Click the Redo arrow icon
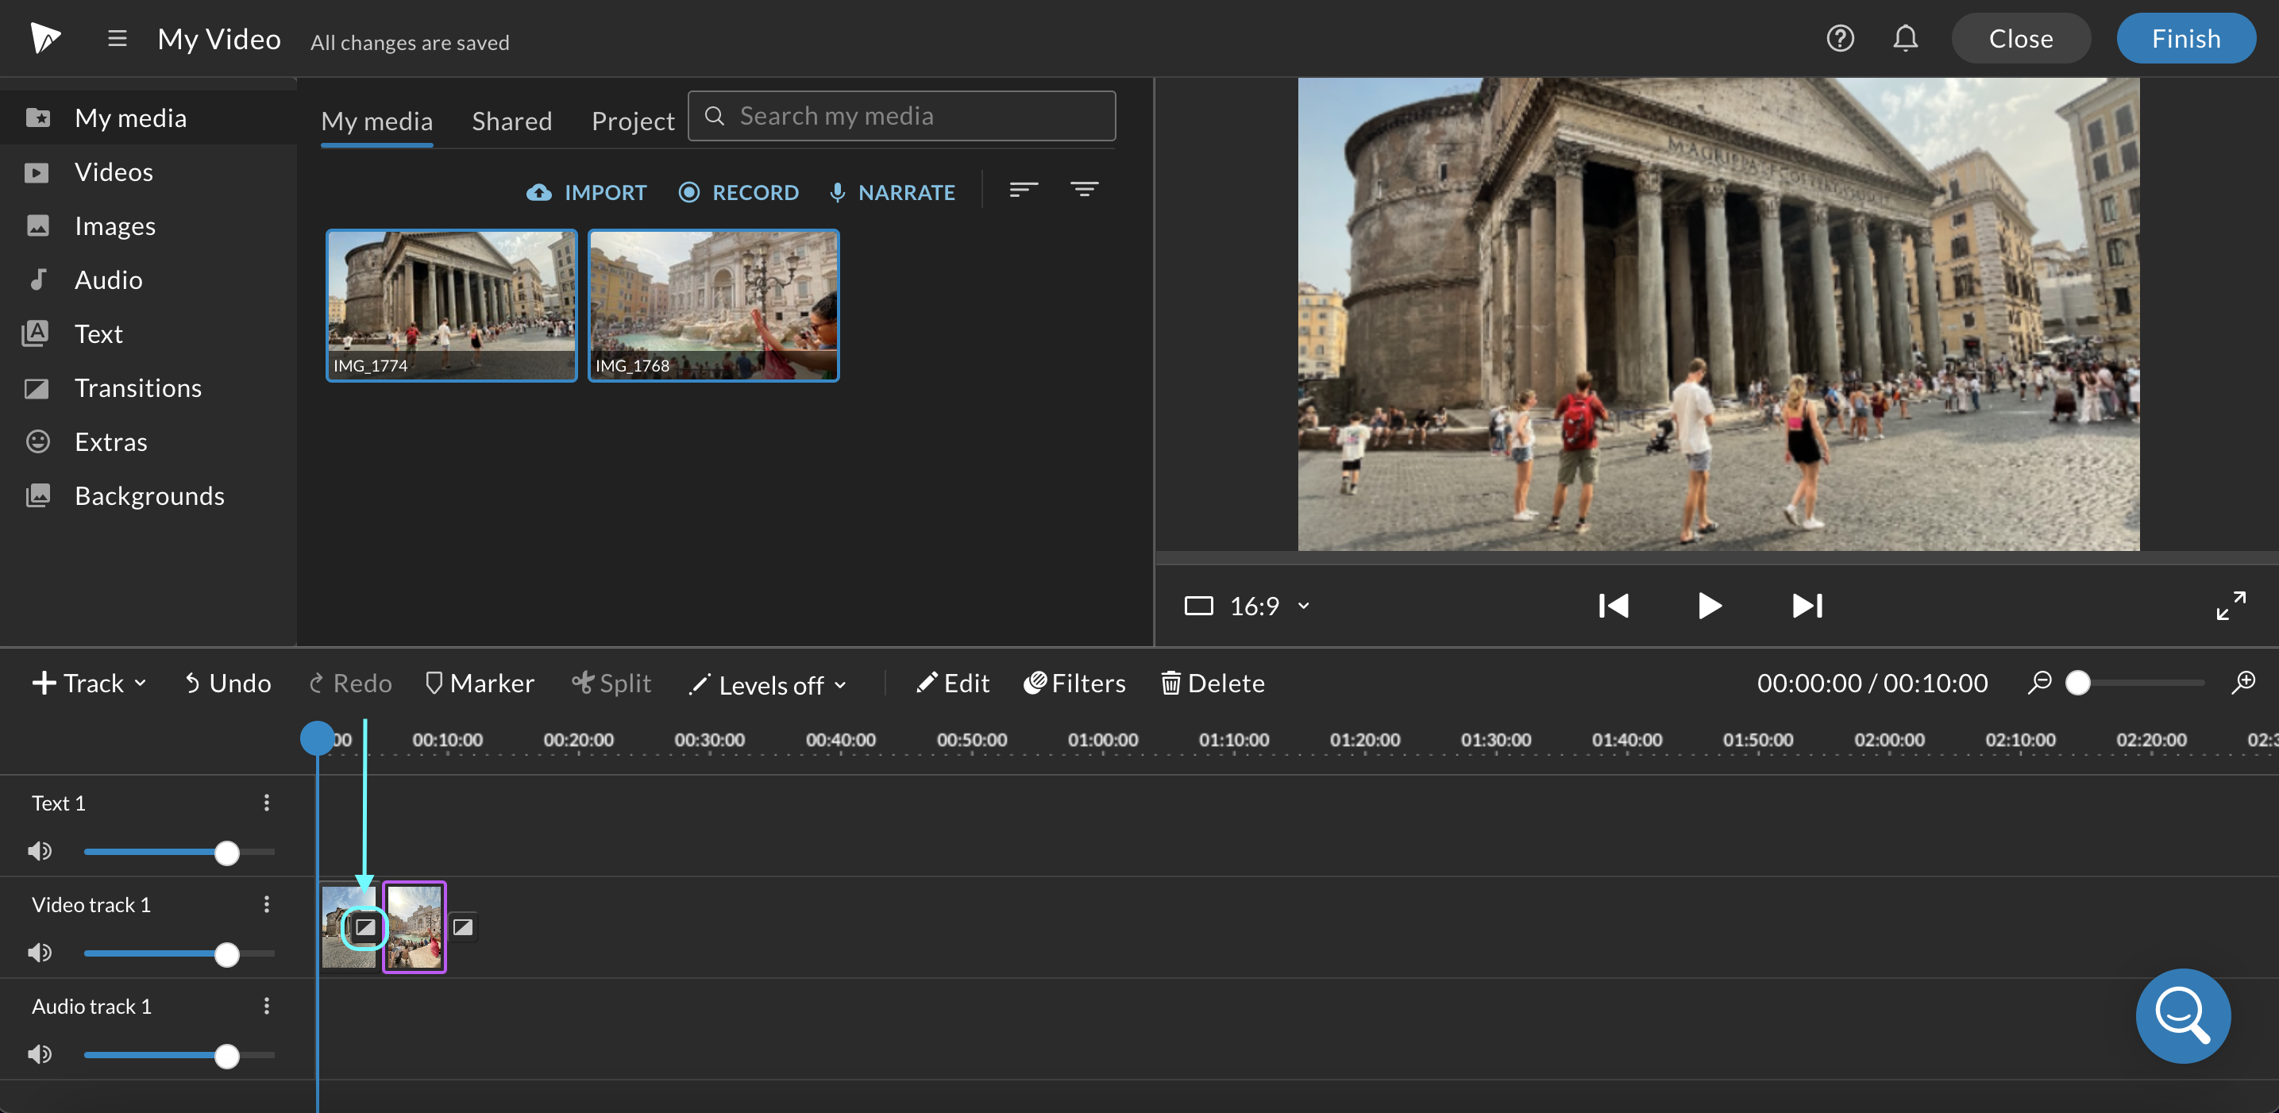 click(x=315, y=681)
